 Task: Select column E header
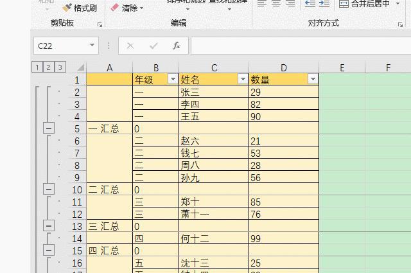(342, 67)
